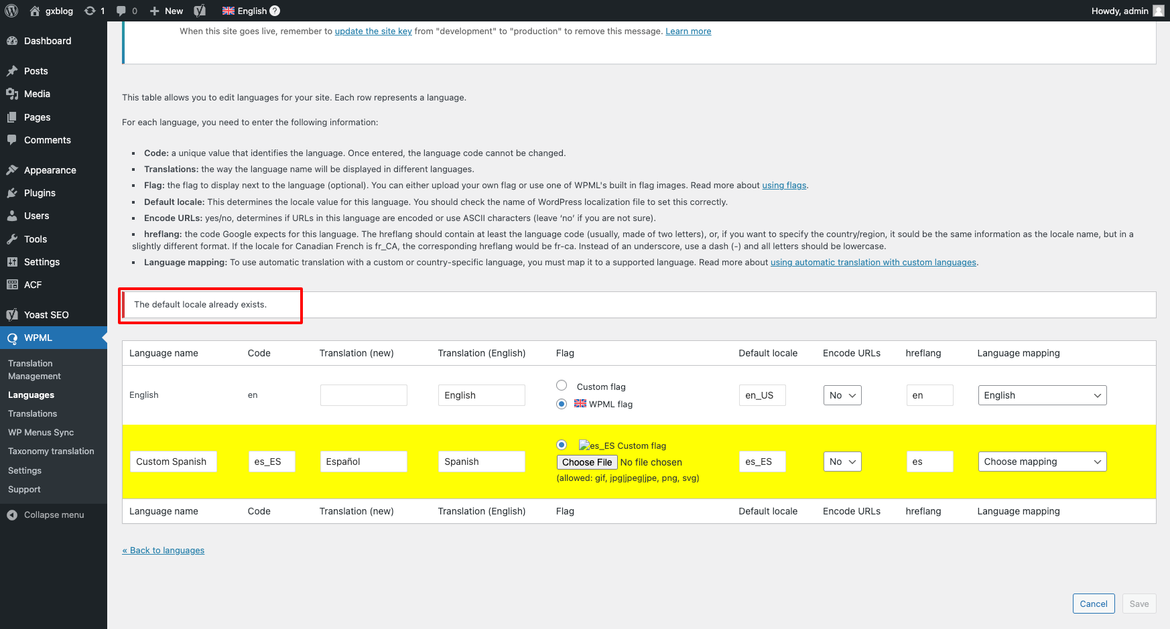The width and height of the screenshot is (1170, 629).
Task: Click the Posts pushpin icon
Action: (12, 71)
